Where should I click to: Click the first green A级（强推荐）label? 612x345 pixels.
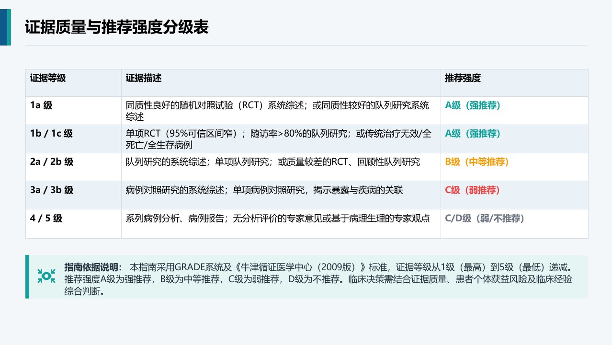[473, 105]
